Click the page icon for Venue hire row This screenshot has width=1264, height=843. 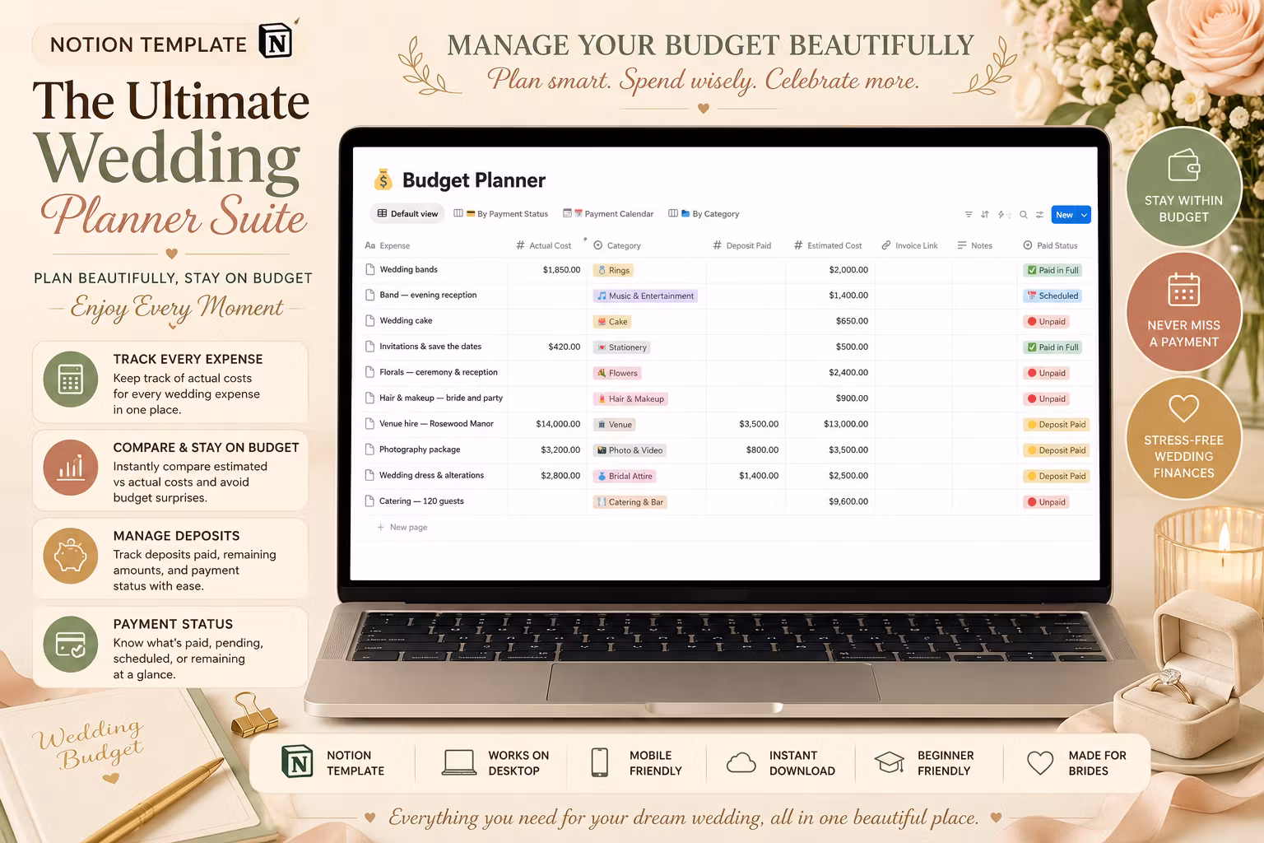click(x=369, y=424)
